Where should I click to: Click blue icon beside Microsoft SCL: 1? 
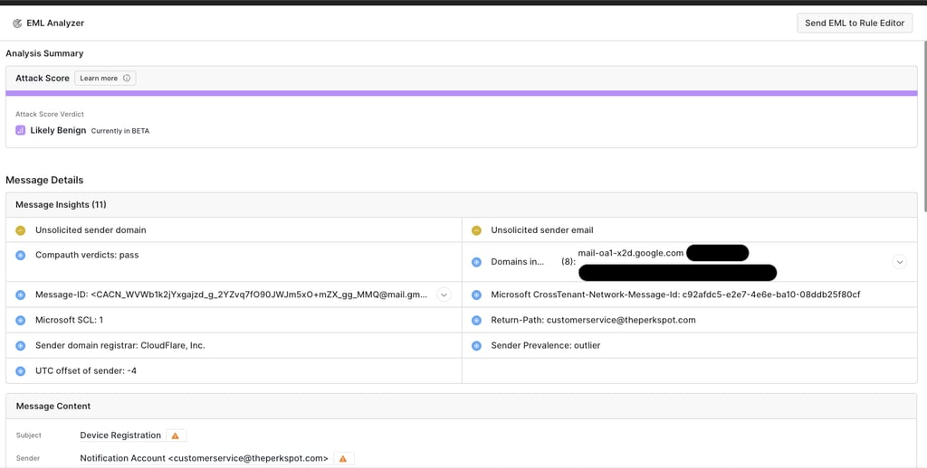pos(21,321)
